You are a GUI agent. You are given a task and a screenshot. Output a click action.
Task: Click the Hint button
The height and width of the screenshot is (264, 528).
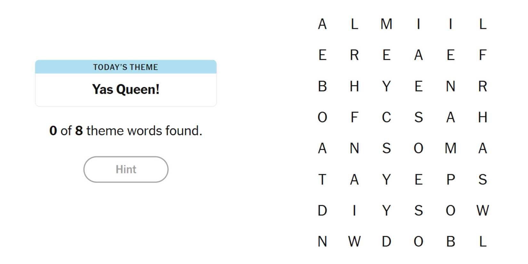coord(126,169)
